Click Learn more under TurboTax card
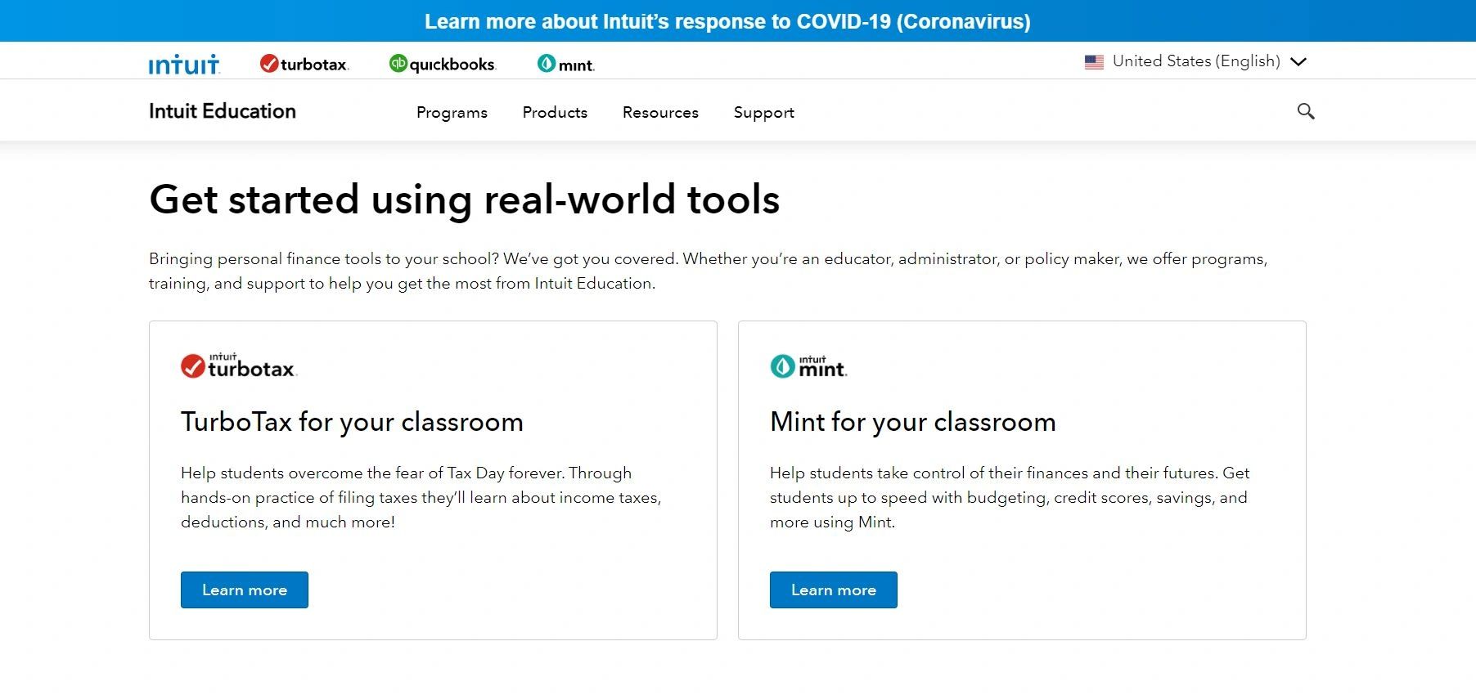1476x695 pixels. pos(245,590)
